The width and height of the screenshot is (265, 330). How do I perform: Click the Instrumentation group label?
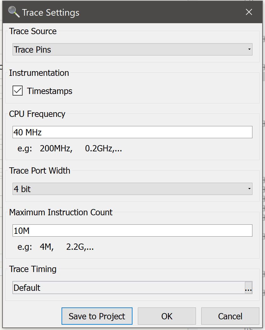click(39, 73)
